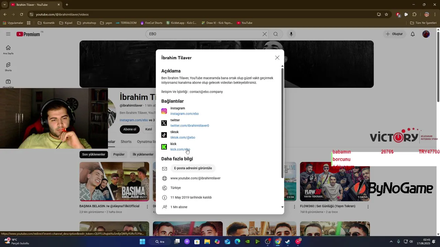
Task: Open the Tüm Yer İşaretleri folder
Action: (x=424, y=23)
